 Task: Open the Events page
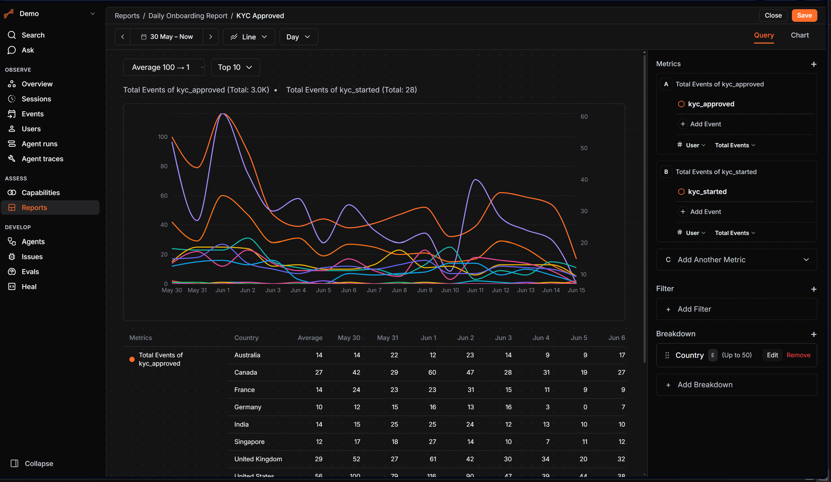coord(50,114)
